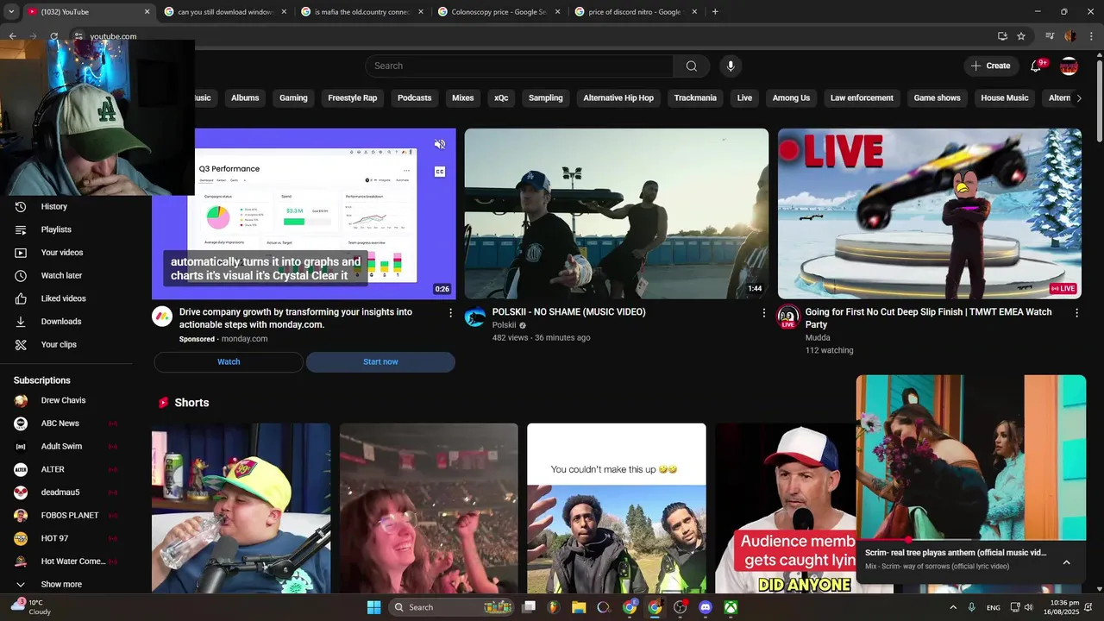Open the tab search dropdown in Chrome
This screenshot has height=621, width=1104.
point(11,12)
